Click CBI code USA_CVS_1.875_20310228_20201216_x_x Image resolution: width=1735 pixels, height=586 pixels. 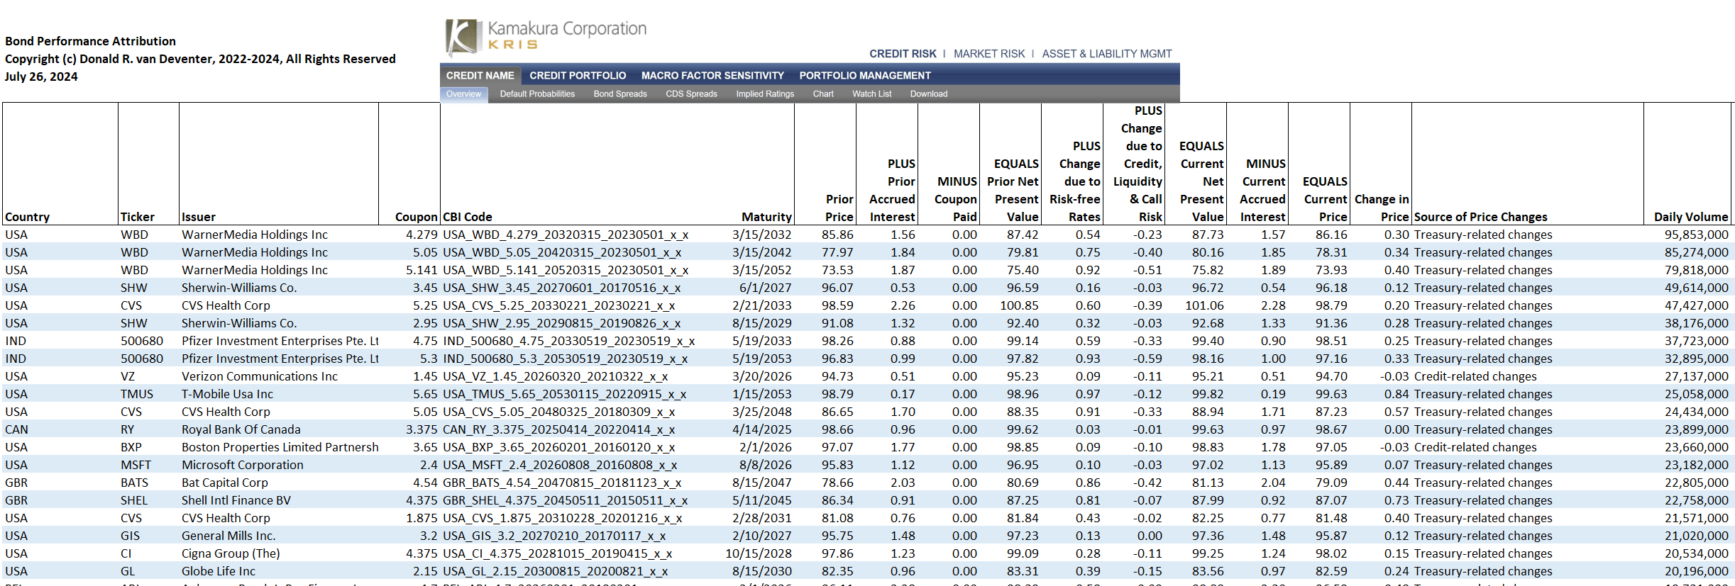563,518
